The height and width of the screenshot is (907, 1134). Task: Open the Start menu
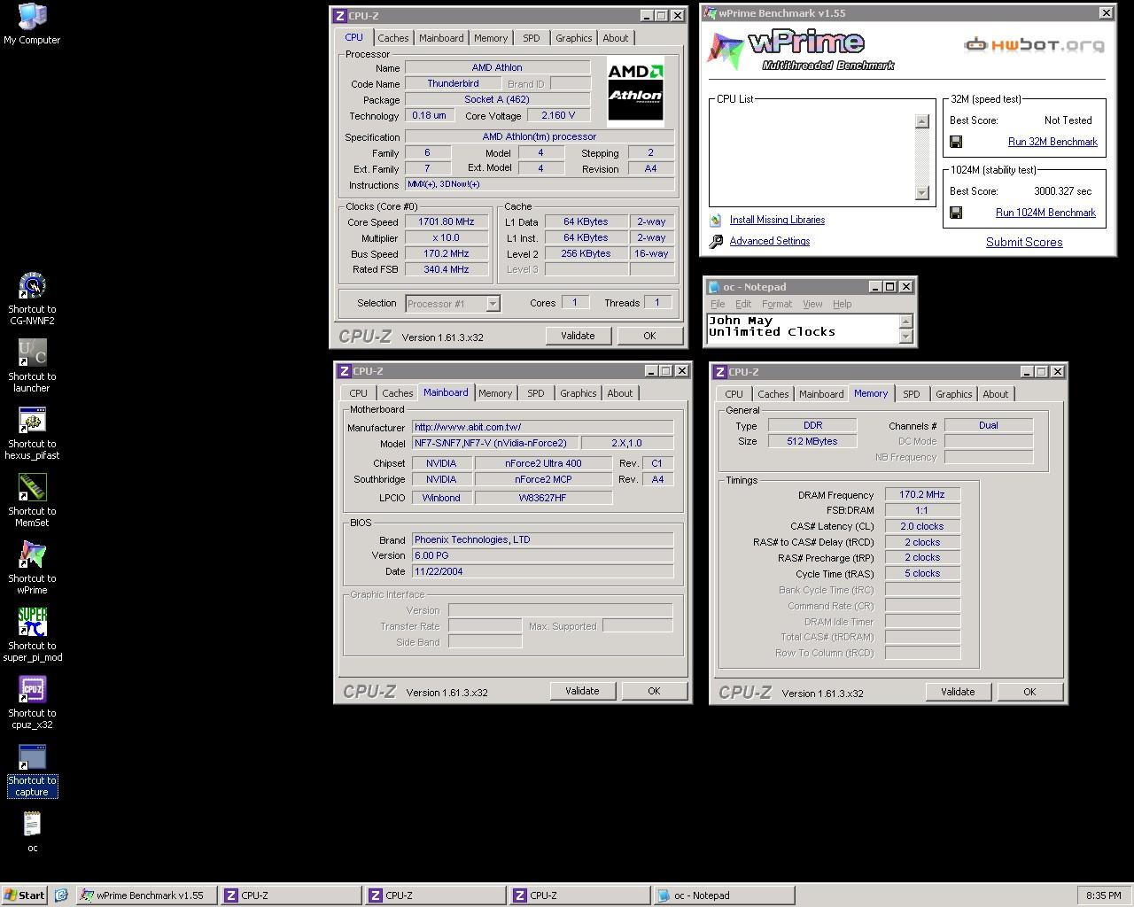click(x=24, y=895)
